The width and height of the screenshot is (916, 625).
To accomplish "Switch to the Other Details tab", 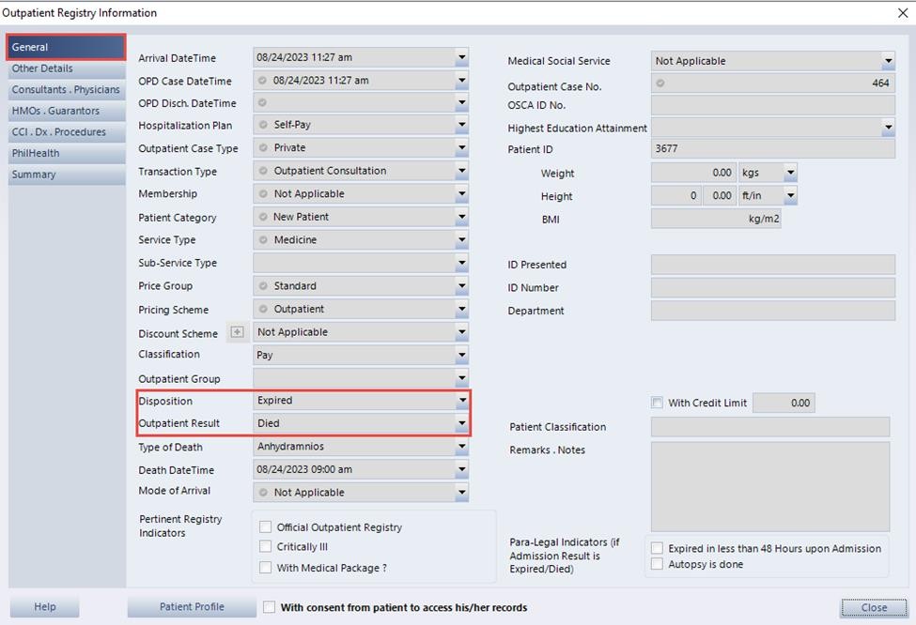I will pos(42,69).
